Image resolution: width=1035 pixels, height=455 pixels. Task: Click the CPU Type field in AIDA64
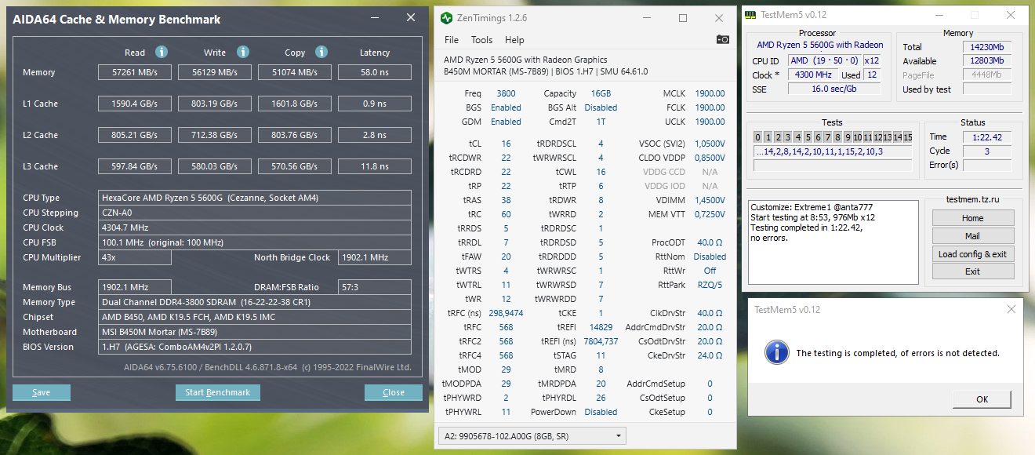pyautogui.click(x=254, y=198)
